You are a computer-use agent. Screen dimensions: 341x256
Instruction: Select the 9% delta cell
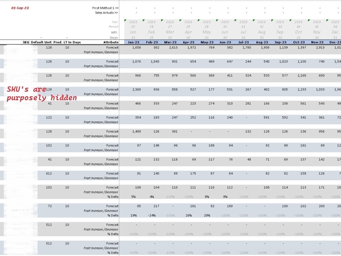click(225, 197)
